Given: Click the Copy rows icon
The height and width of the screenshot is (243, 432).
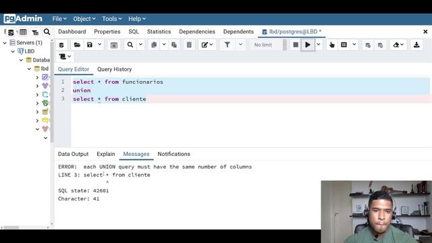Looking at the screenshot, I should (x=154, y=45).
